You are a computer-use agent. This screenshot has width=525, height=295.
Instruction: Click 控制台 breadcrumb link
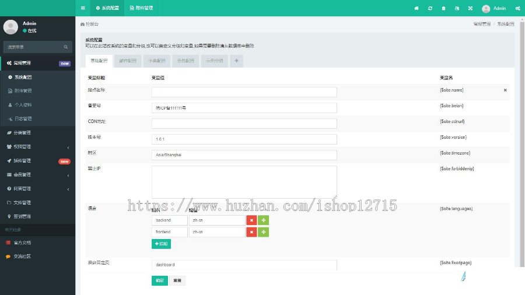(89, 24)
